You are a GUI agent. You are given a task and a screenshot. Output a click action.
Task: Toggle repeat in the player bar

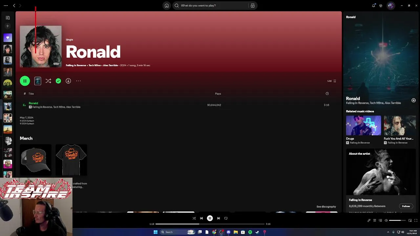(x=226, y=218)
